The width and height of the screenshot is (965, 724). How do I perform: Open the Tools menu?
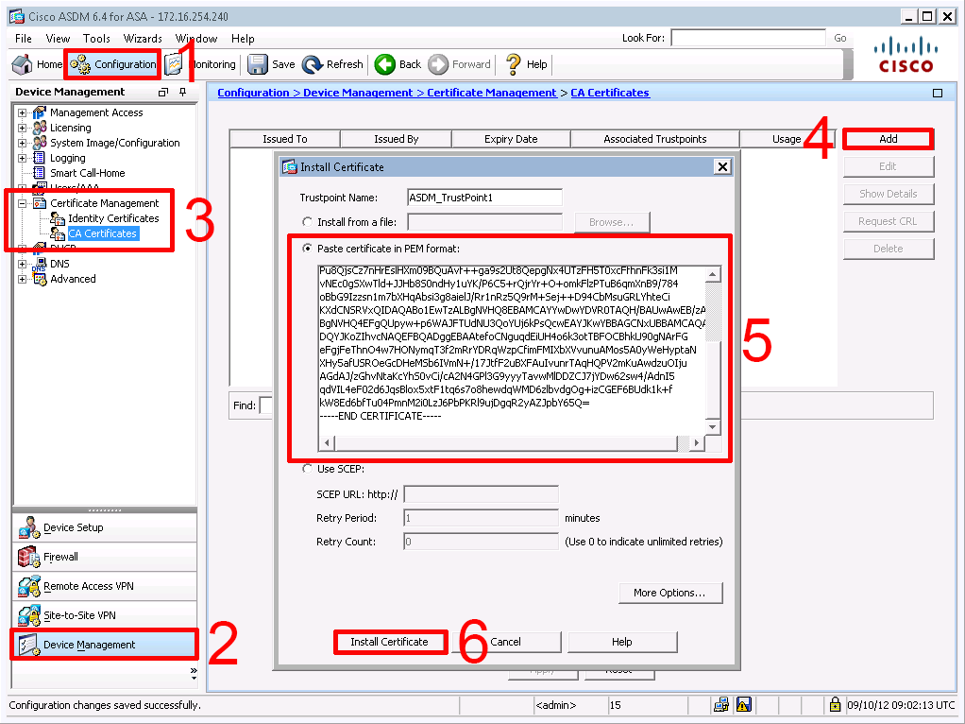(96, 38)
